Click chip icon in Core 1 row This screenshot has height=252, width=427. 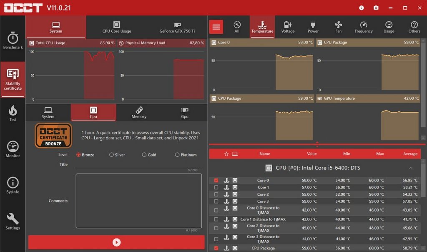click(x=235, y=187)
